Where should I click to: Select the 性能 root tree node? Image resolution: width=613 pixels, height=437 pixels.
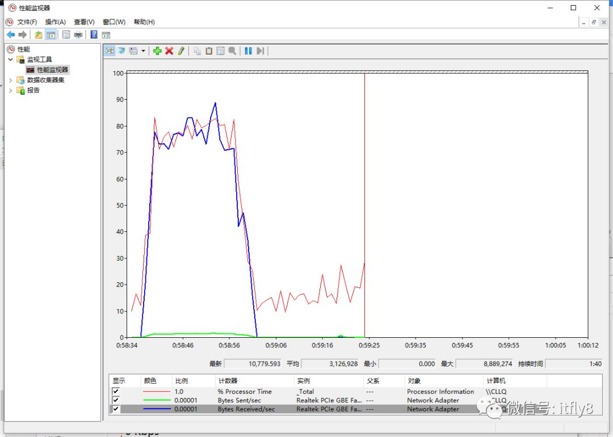[23, 49]
